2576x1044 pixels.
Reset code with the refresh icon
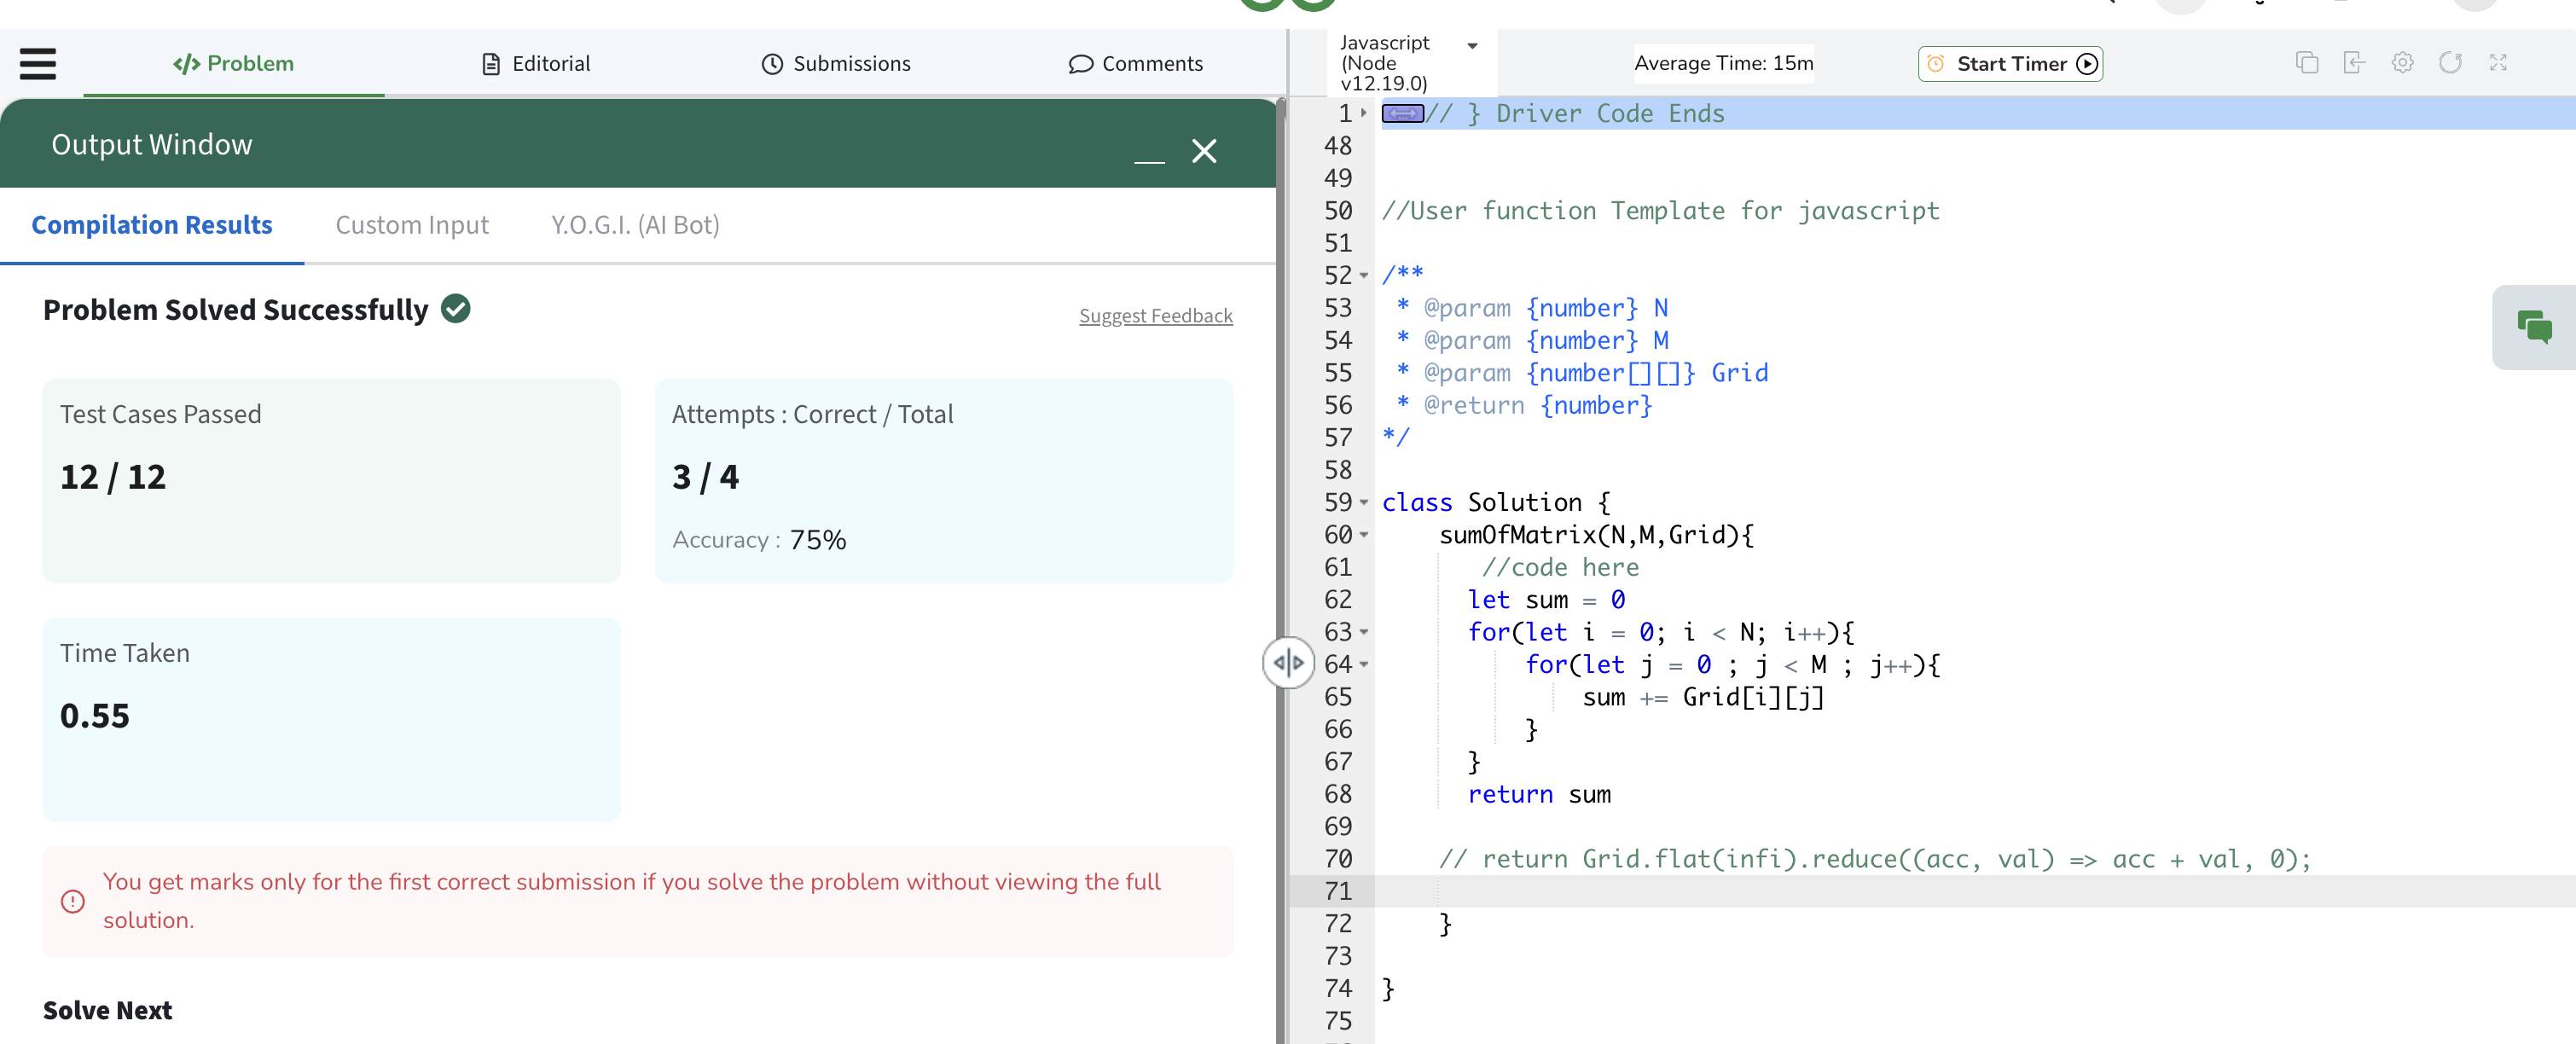2450,63
